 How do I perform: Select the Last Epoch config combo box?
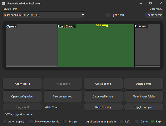pos(44,15)
